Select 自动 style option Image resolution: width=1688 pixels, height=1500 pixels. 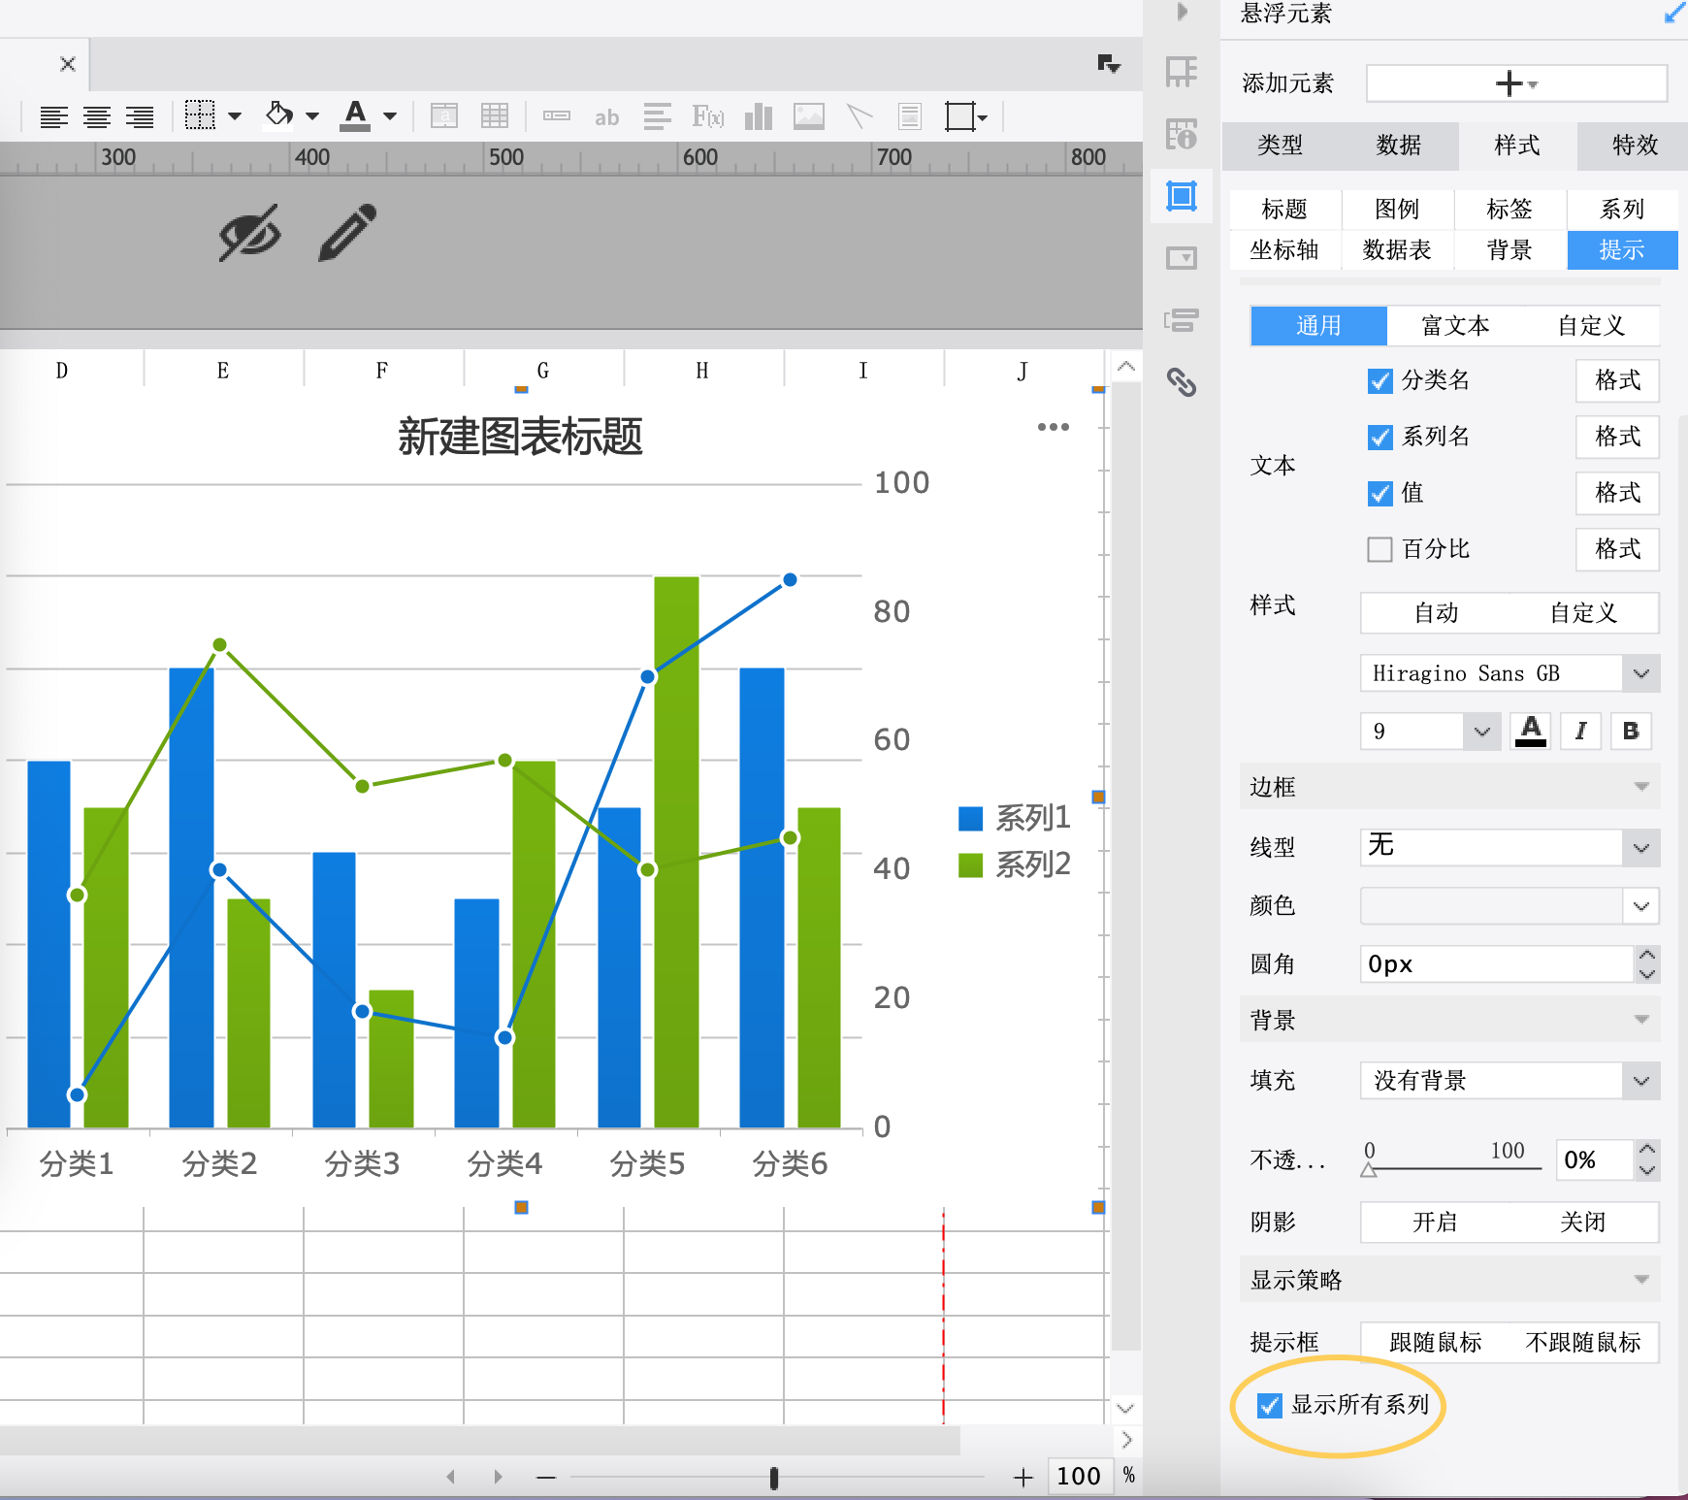(1436, 613)
